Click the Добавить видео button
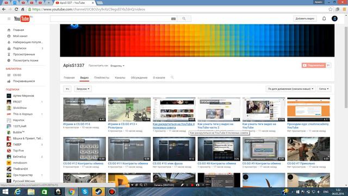Viewport: 348px width, 196px height. coord(304,19)
